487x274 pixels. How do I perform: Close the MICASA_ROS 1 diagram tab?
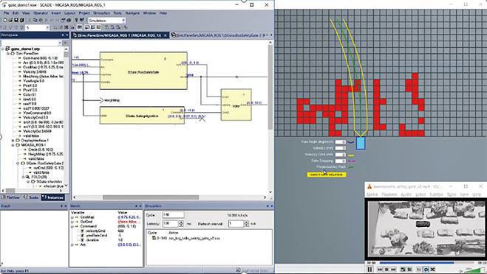click(x=166, y=35)
